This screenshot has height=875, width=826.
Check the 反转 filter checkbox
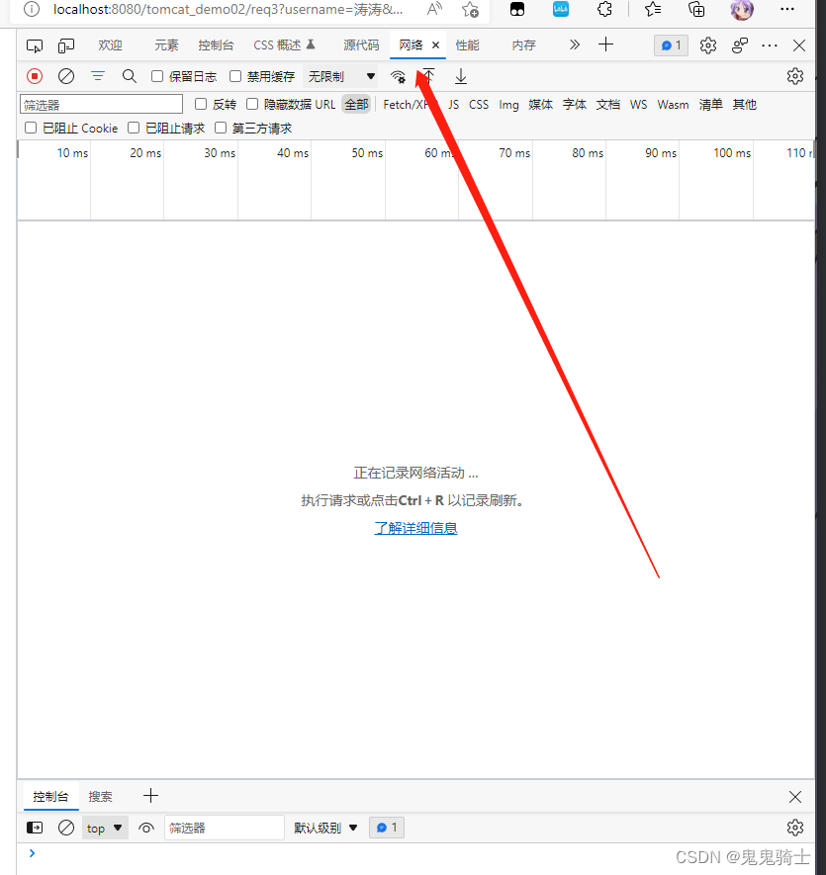201,103
